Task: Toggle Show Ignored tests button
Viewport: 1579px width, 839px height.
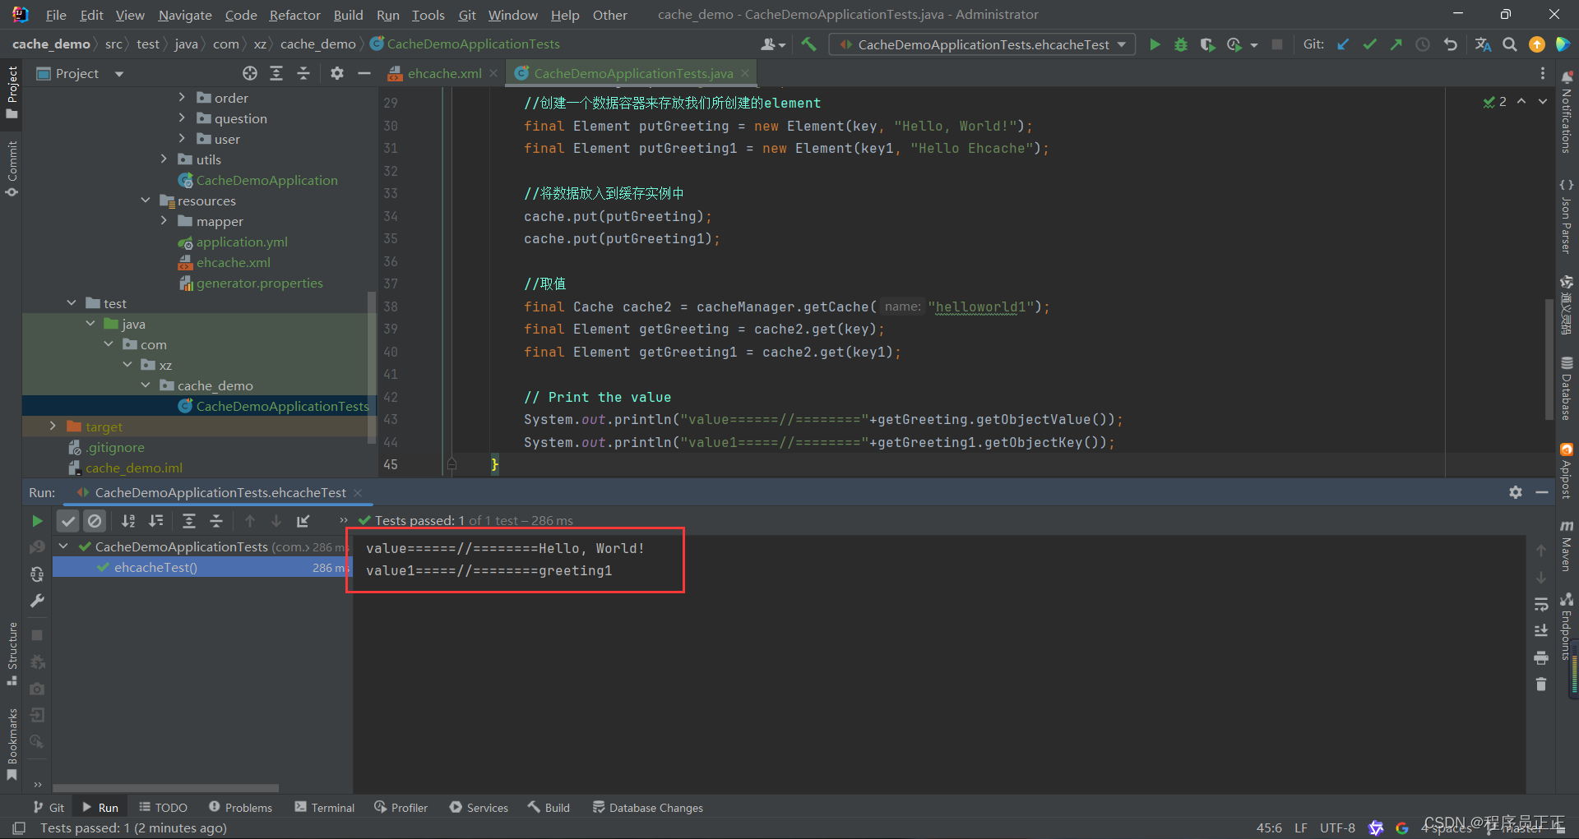Action: pos(95,520)
